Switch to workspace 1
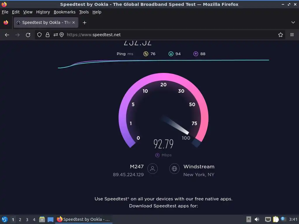 tap(13, 220)
